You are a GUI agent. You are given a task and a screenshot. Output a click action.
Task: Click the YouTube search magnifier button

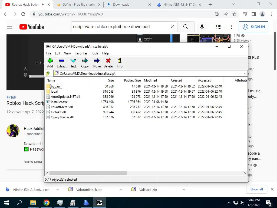pyautogui.click(x=186, y=27)
